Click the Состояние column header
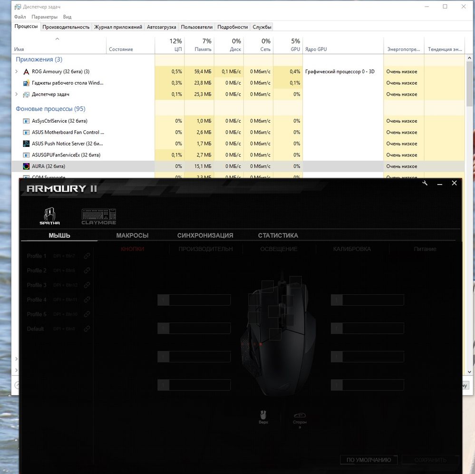 [x=131, y=45]
